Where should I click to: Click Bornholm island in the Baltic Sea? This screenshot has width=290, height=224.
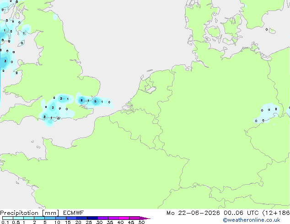click(x=272, y=31)
